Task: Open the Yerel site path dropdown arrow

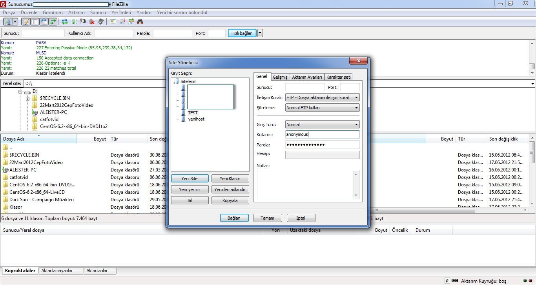Action: [x=532, y=84]
